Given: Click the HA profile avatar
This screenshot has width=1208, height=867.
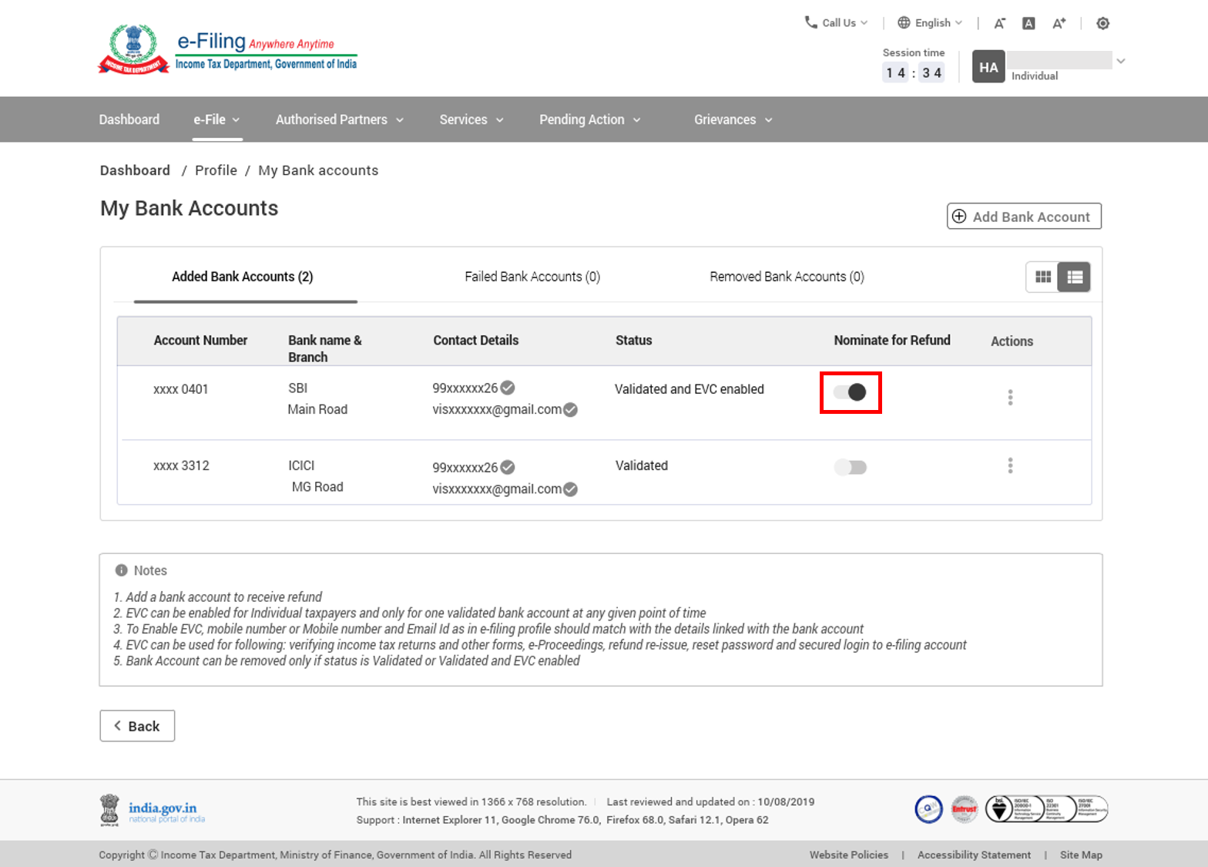Looking at the screenshot, I should pyautogui.click(x=988, y=67).
